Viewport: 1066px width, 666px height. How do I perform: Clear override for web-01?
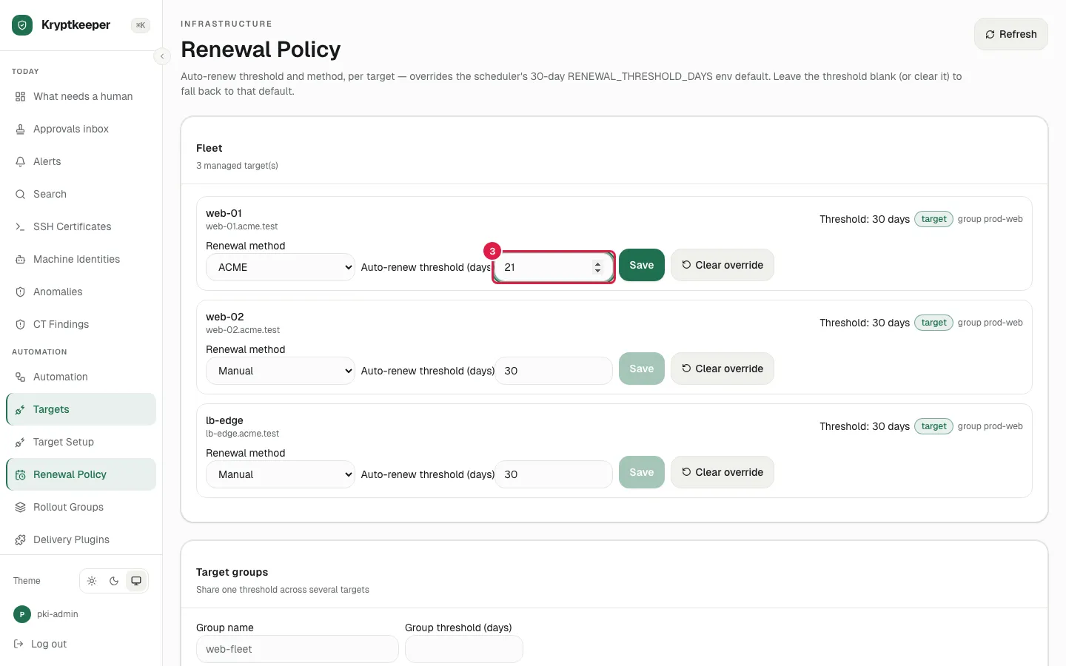click(723, 265)
